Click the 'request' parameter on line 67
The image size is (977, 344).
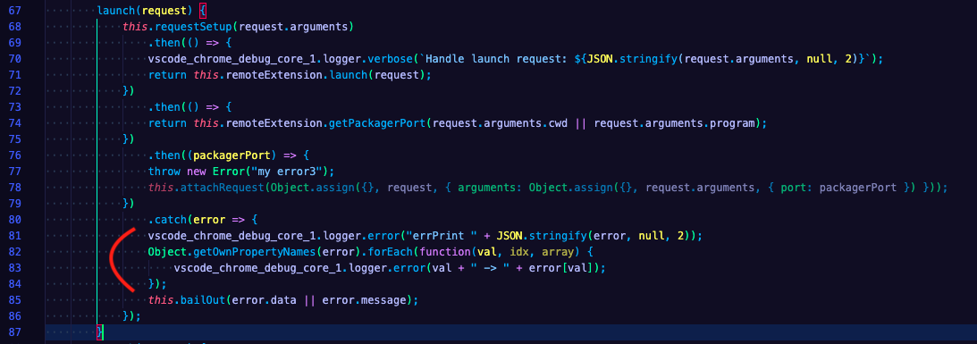tap(164, 10)
